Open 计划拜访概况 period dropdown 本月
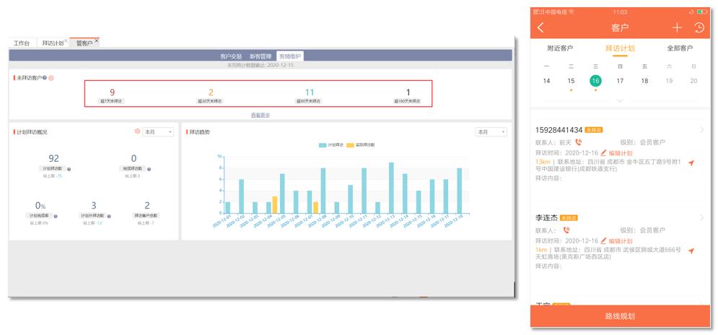Screen dimensions: 718x335 159,132
